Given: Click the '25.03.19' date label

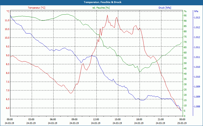Looking at the screenshot, I should pos(182,123).
